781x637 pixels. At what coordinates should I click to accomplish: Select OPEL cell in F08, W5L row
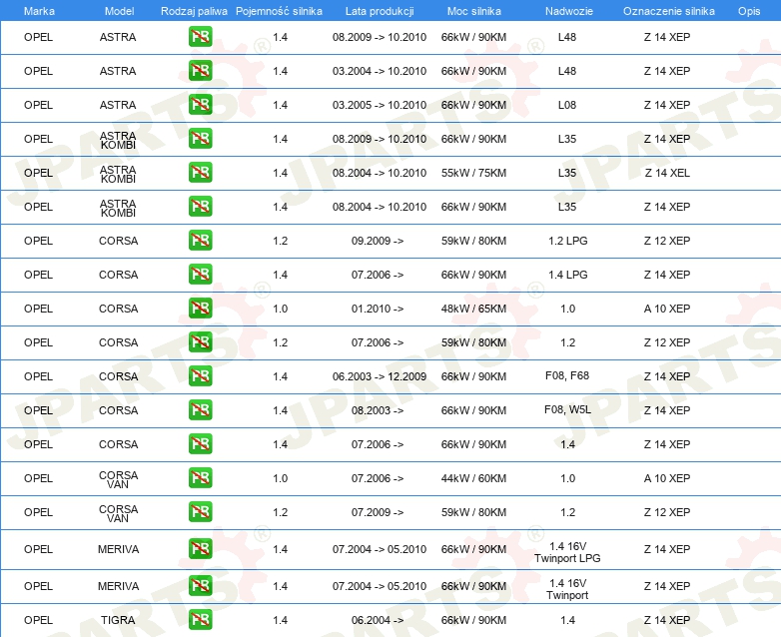click(x=38, y=411)
